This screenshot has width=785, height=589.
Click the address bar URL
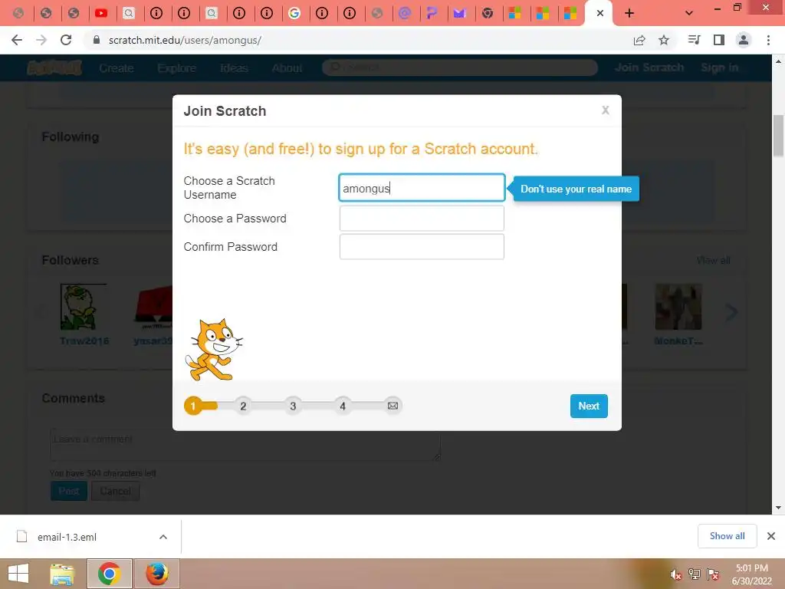click(x=185, y=40)
